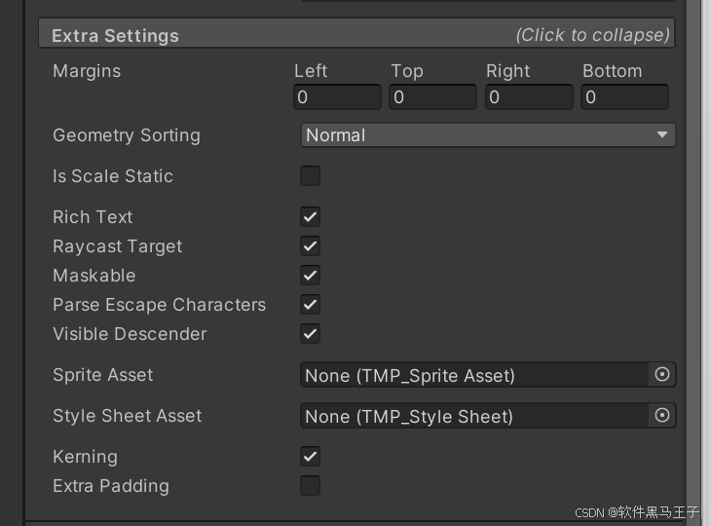This screenshot has width=711, height=526.
Task: Enable the Is Scale Static checkbox
Action: [310, 176]
